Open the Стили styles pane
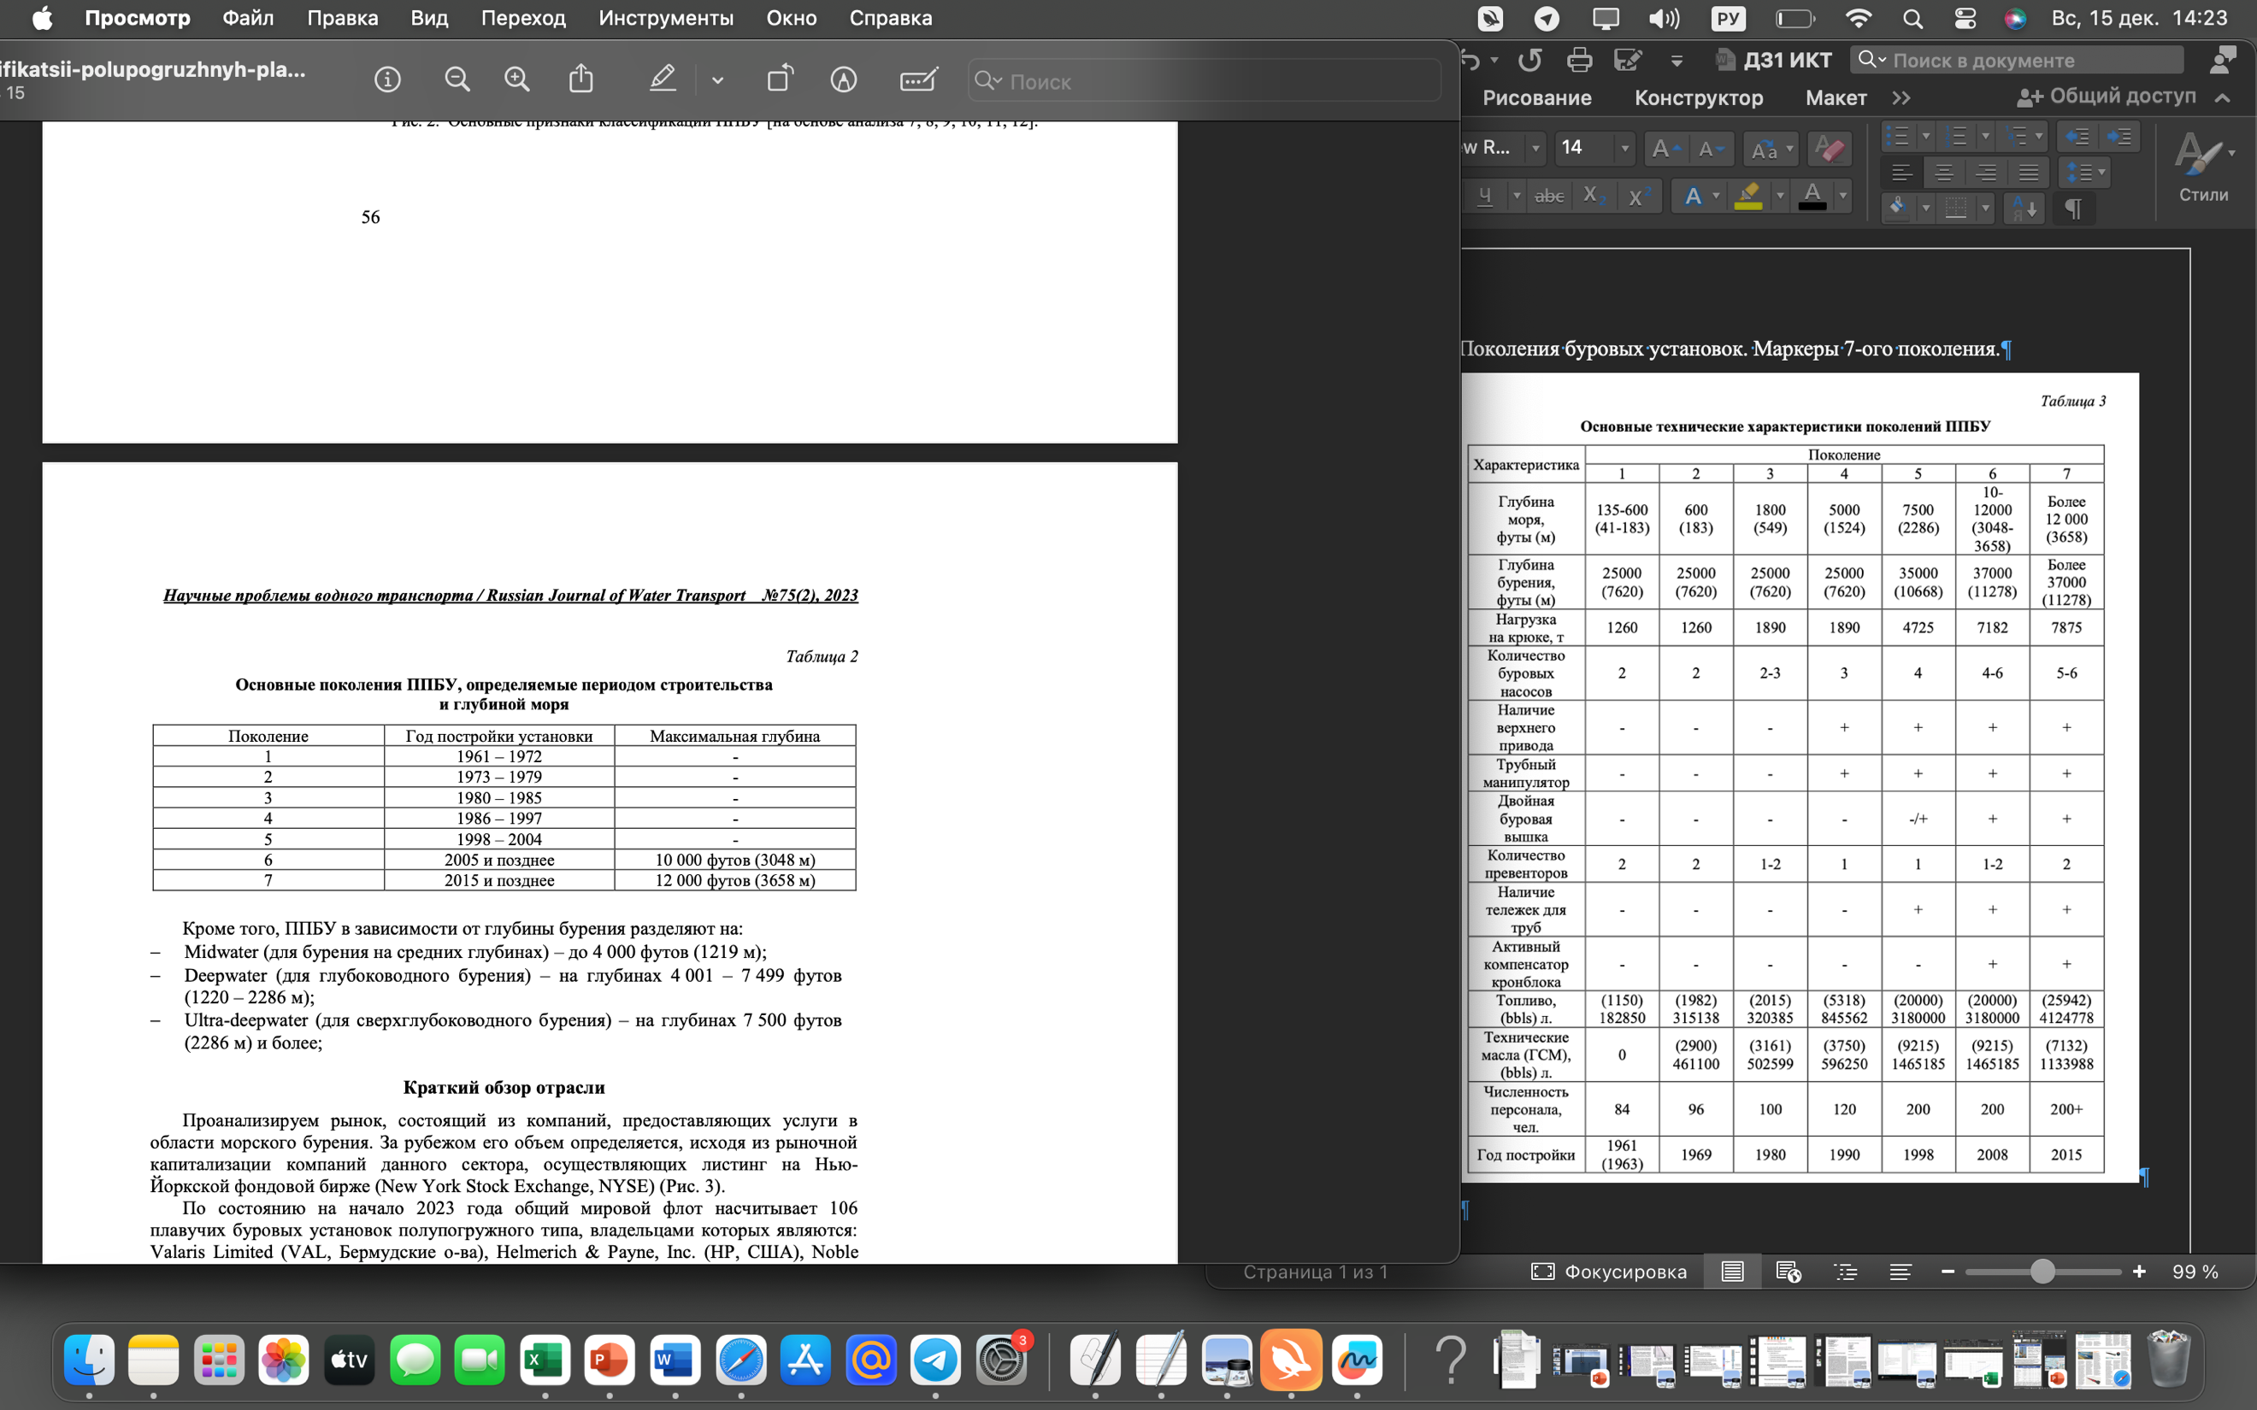Image resolution: width=2257 pixels, height=1410 pixels. click(2203, 167)
